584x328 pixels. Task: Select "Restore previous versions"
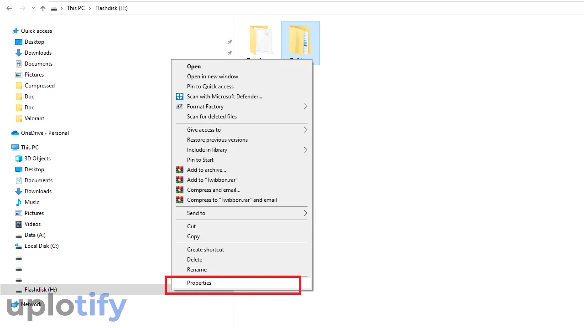pyautogui.click(x=217, y=140)
